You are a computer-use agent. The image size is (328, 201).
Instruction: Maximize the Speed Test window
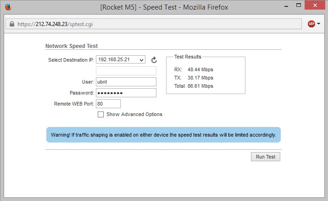299,5
